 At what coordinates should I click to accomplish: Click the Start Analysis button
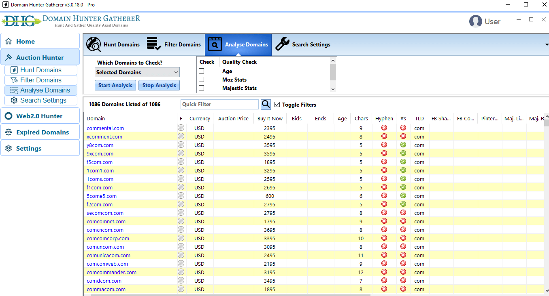pyautogui.click(x=115, y=85)
